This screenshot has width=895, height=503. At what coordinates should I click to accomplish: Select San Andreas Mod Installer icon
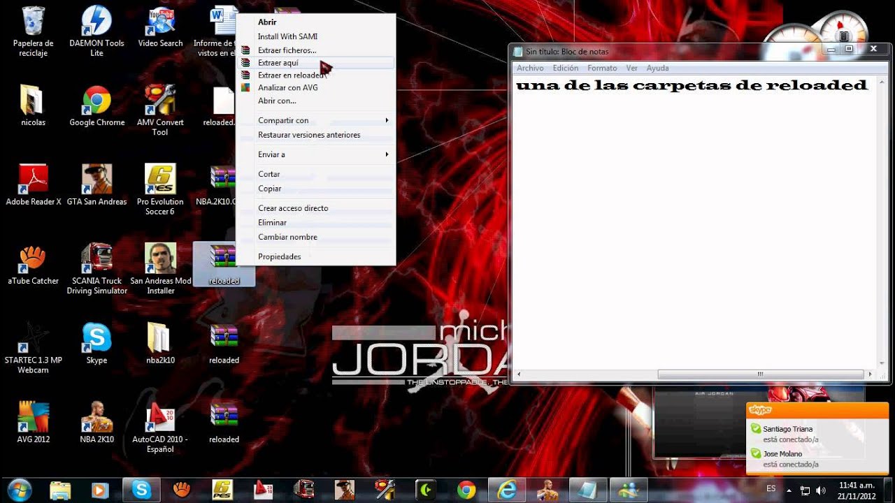[x=160, y=270]
